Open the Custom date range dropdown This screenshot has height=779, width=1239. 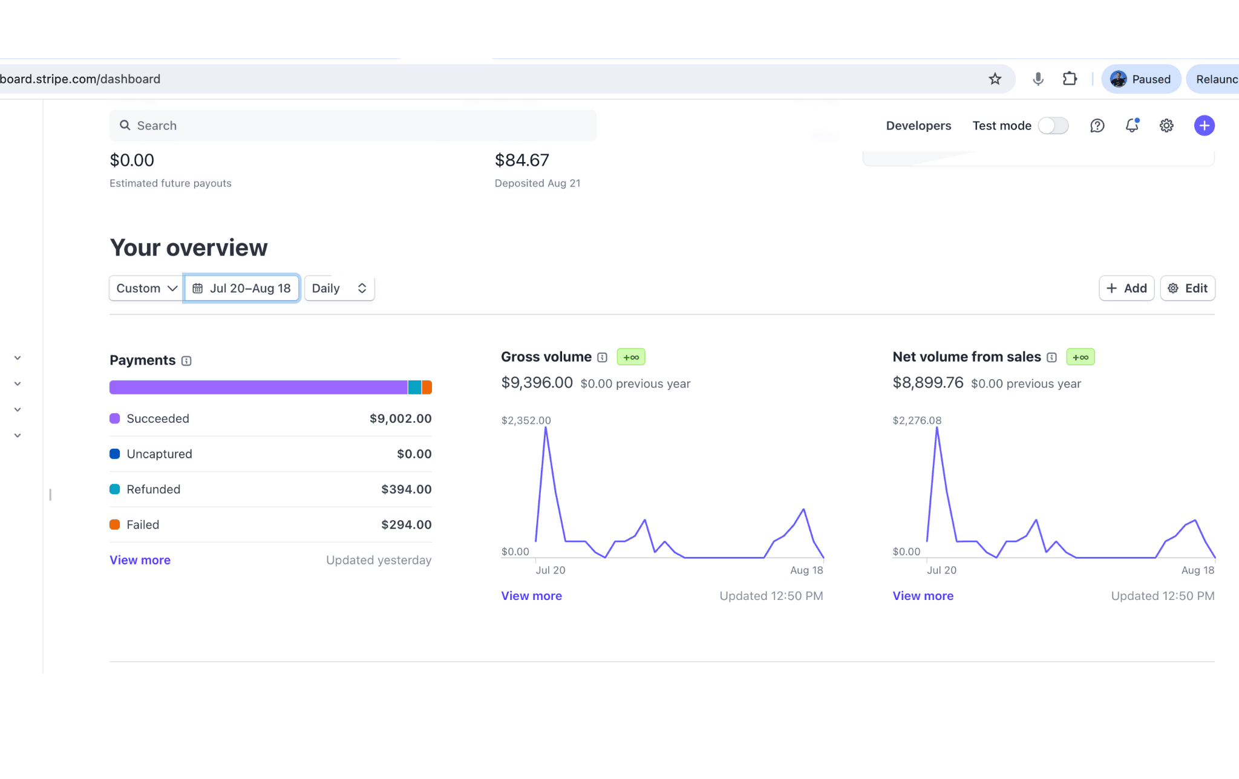coord(146,288)
